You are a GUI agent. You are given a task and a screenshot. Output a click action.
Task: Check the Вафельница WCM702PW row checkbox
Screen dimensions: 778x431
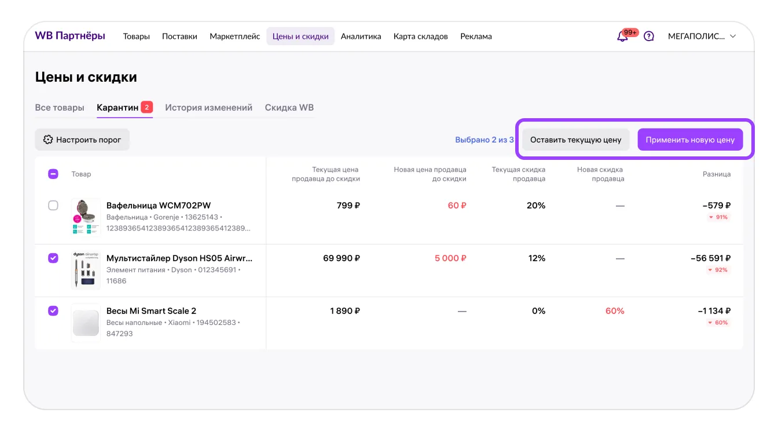pyautogui.click(x=53, y=205)
